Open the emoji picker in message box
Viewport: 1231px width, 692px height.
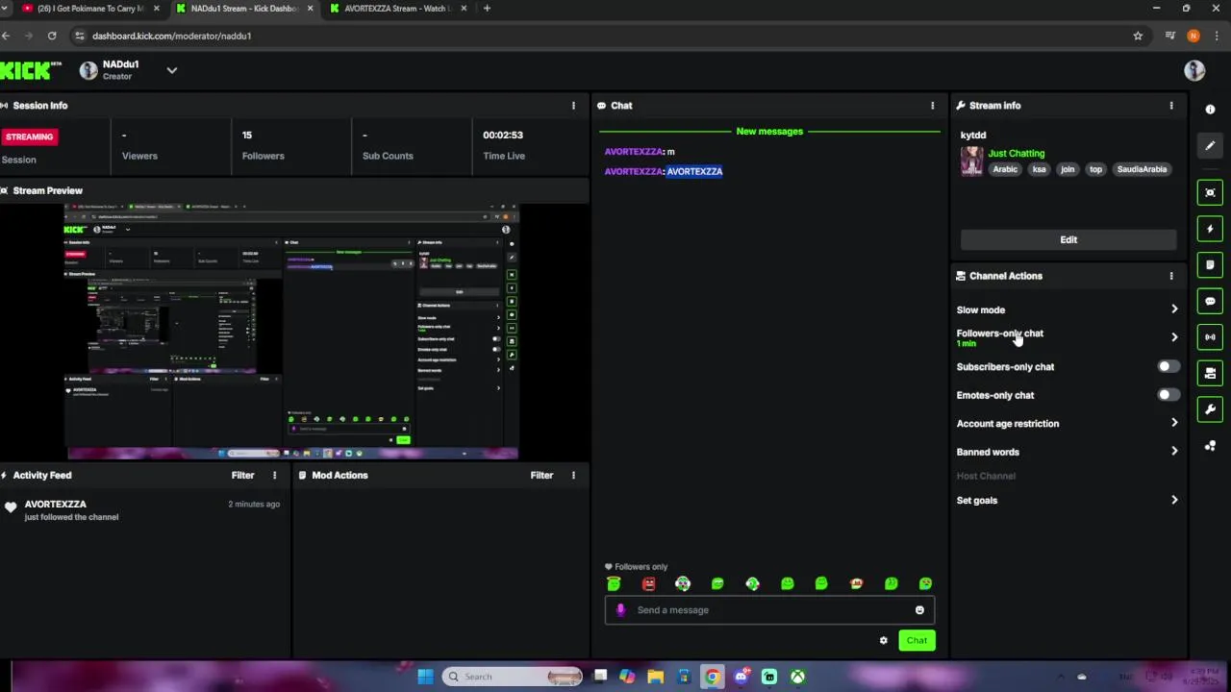point(919,610)
